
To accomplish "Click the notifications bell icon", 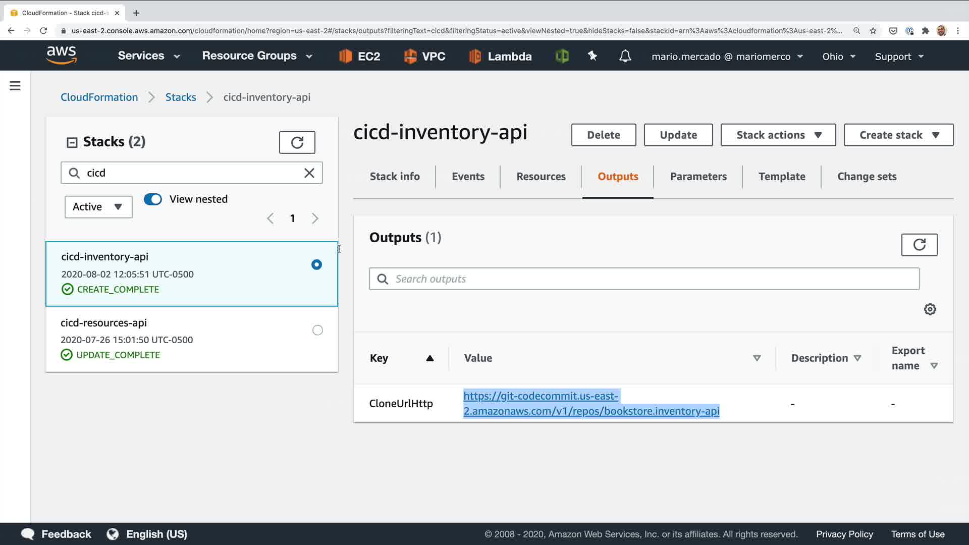I will [x=625, y=56].
